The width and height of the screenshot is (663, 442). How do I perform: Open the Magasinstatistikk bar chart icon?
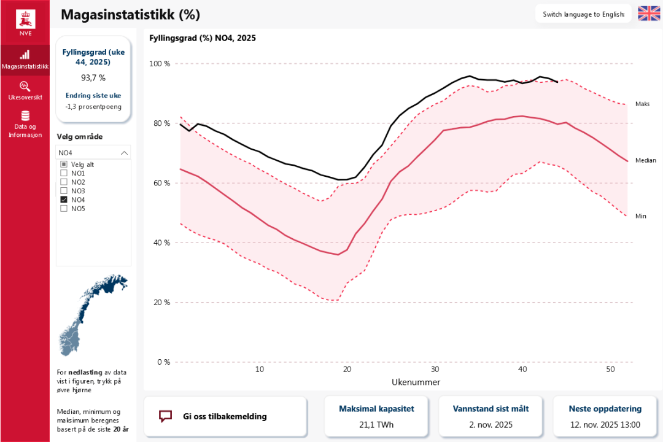pyautogui.click(x=25, y=55)
